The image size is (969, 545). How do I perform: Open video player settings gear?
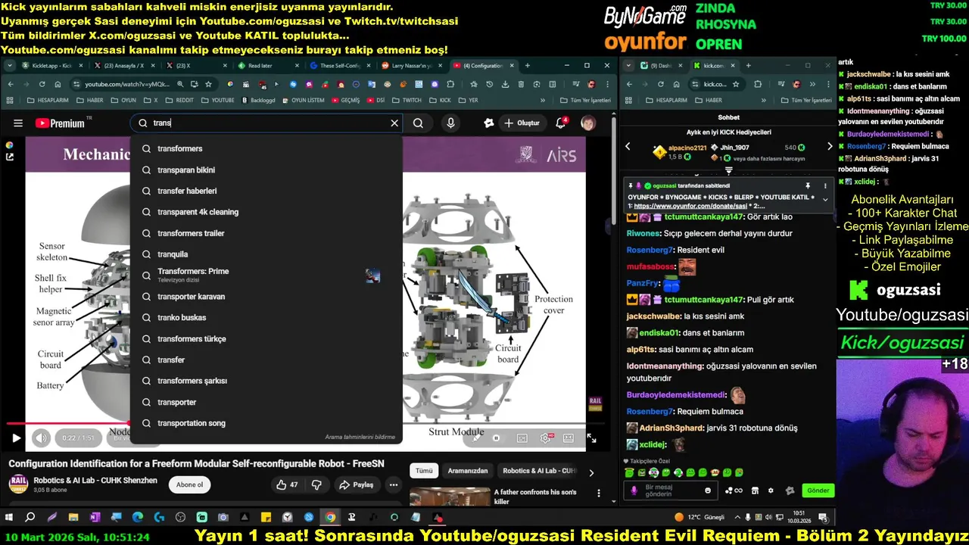pyautogui.click(x=545, y=438)
